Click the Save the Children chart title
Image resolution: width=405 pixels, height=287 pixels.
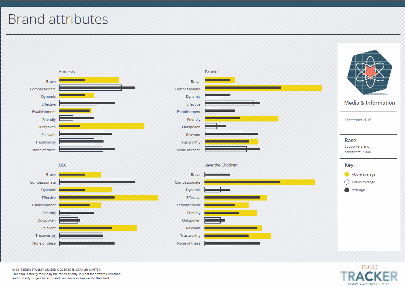(221, 165)
